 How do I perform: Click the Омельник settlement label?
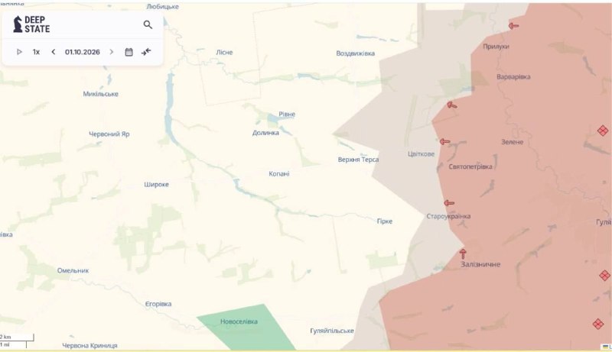click(73, 270)
